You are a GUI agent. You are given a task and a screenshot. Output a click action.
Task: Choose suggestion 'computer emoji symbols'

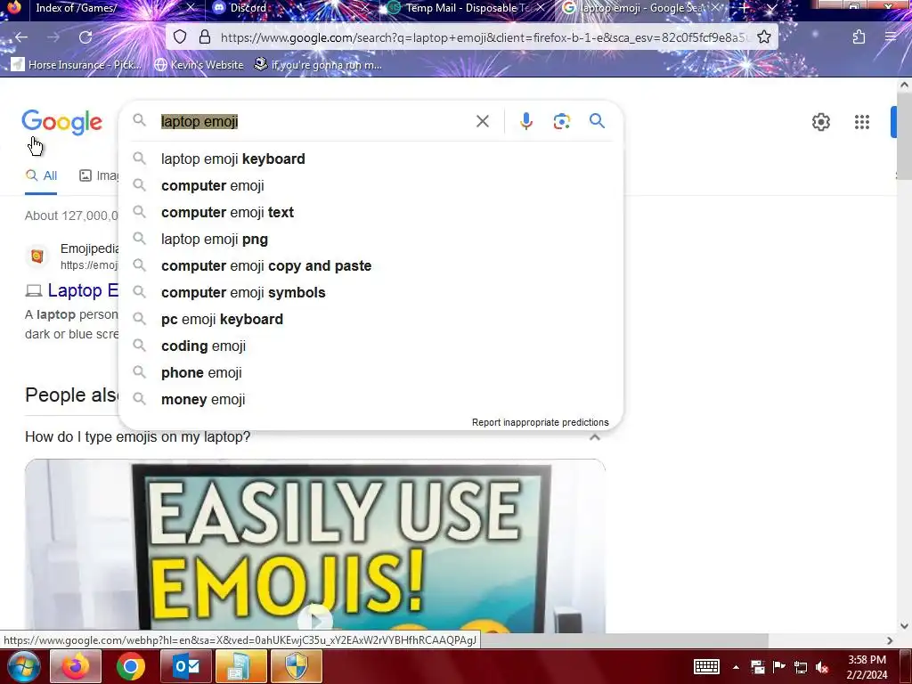370,292
